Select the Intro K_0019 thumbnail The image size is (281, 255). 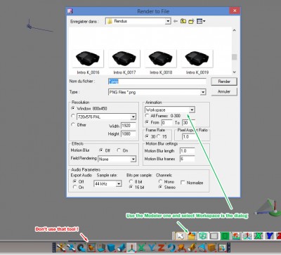tap(197, 62)
